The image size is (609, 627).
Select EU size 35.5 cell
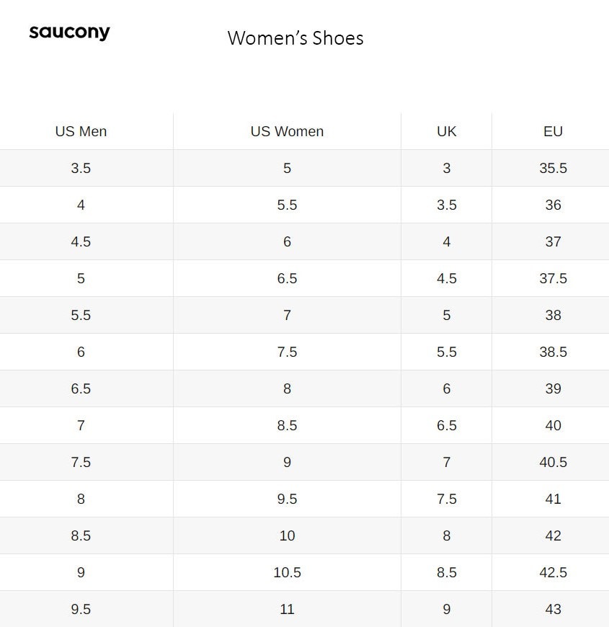(x=553, y=168)
